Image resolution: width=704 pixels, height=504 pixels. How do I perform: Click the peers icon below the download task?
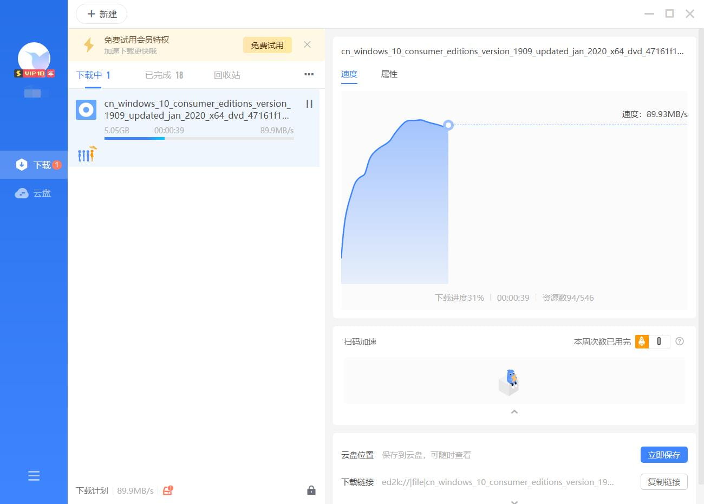point(87,154)
